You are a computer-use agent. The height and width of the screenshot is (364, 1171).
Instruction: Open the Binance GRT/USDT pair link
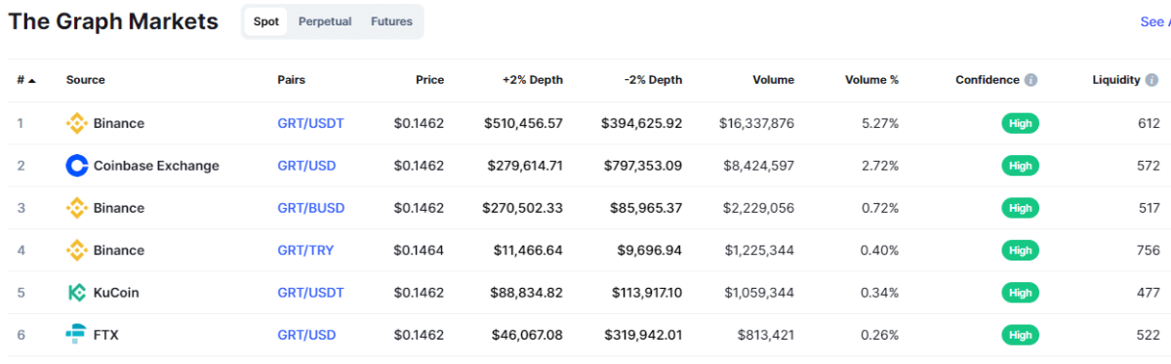click(310, 123)
